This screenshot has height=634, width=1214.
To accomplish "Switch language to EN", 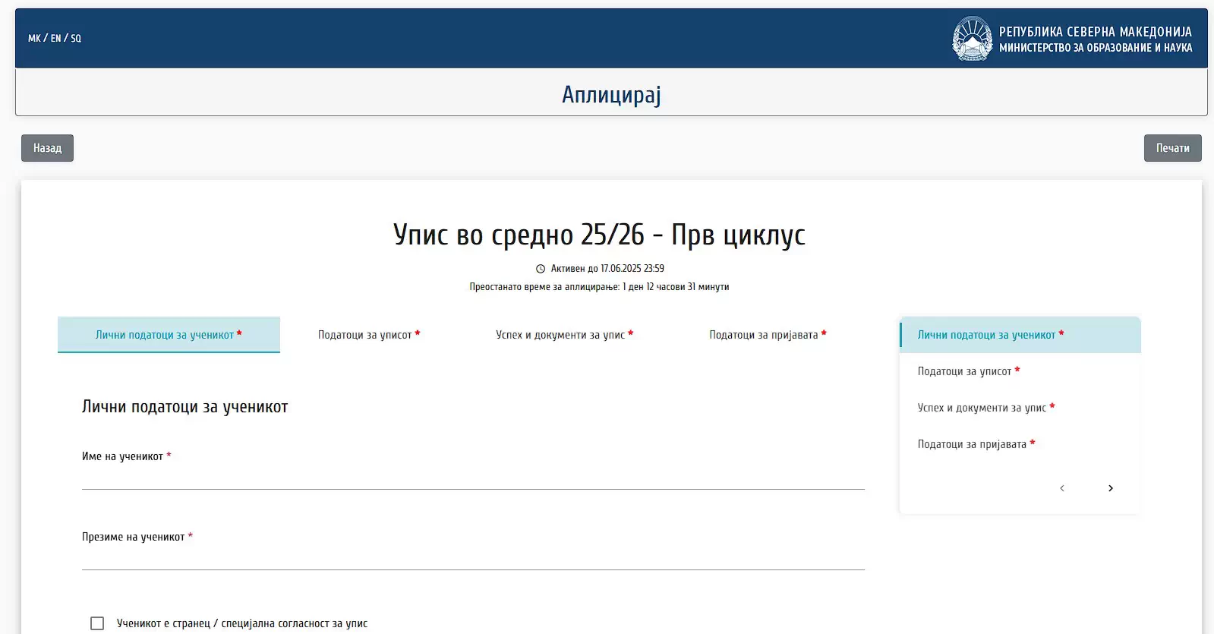I will [55, 38].
